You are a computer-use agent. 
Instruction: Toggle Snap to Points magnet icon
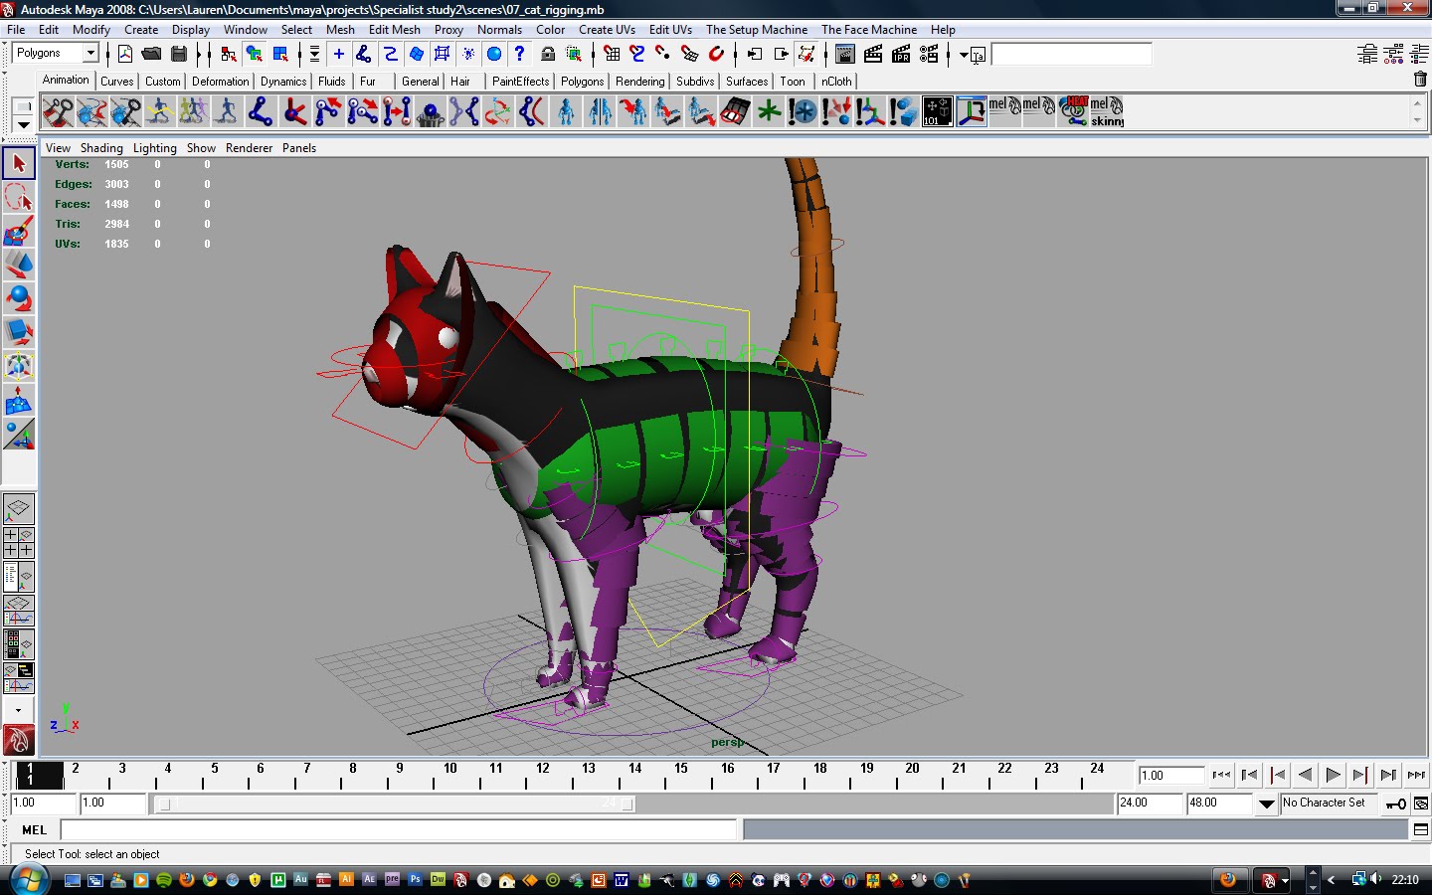point(661,53)
